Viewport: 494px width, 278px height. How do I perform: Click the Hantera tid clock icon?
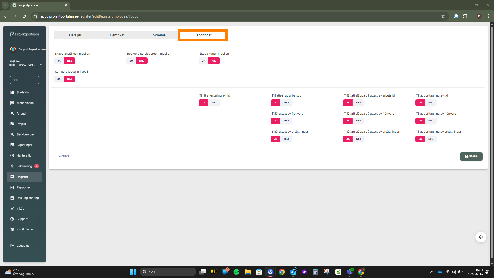pos(12,155)
